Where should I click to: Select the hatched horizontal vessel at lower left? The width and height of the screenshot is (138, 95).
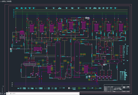(30, 64)
